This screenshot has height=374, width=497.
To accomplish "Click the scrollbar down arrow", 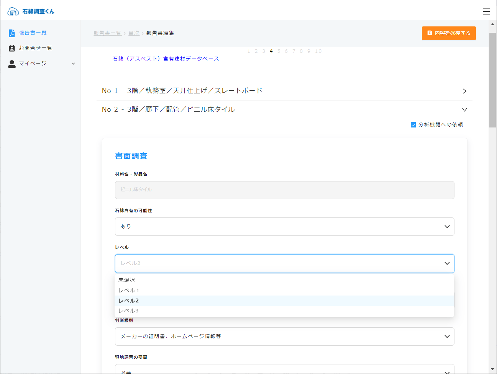I will [492, 369].
